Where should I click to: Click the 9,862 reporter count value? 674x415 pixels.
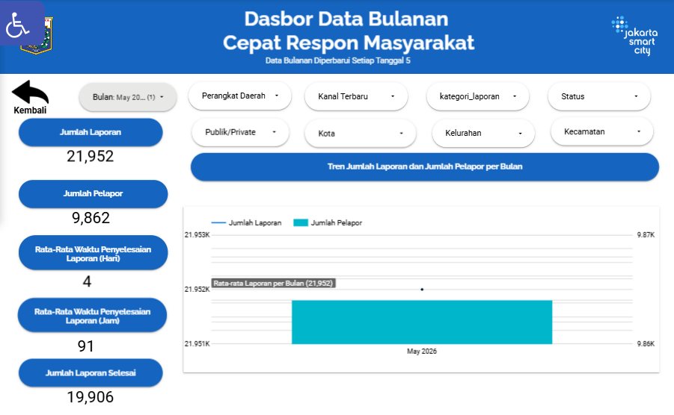coord(91,218)
